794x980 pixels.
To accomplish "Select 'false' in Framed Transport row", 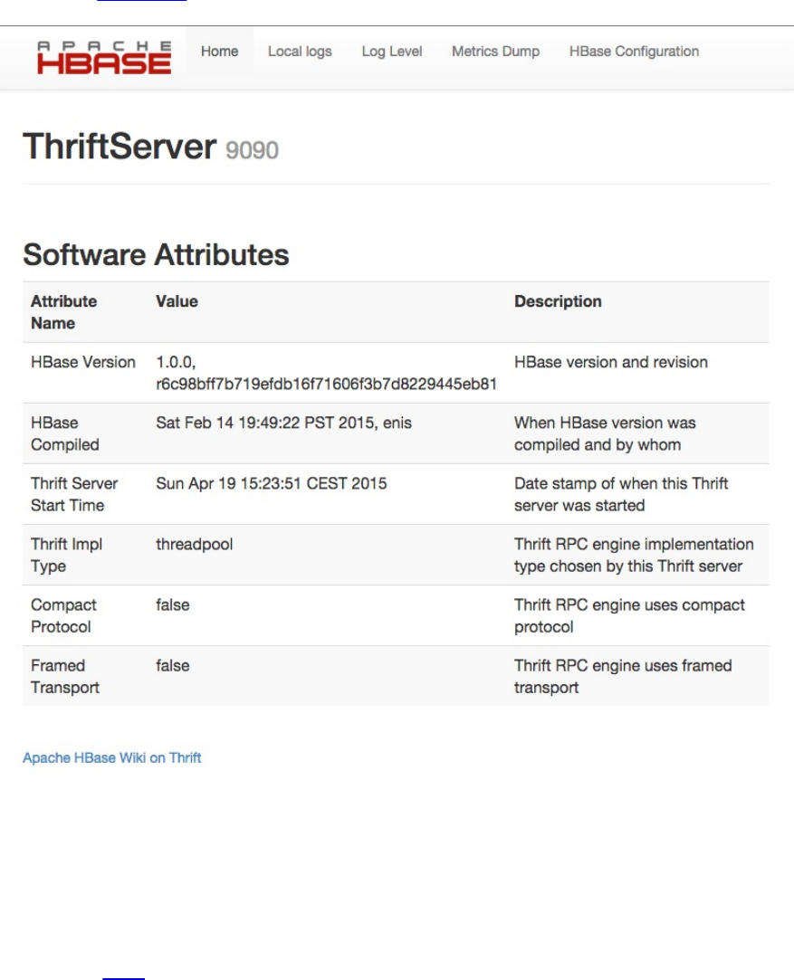I will pyautogui.click(x=173, y=665).
